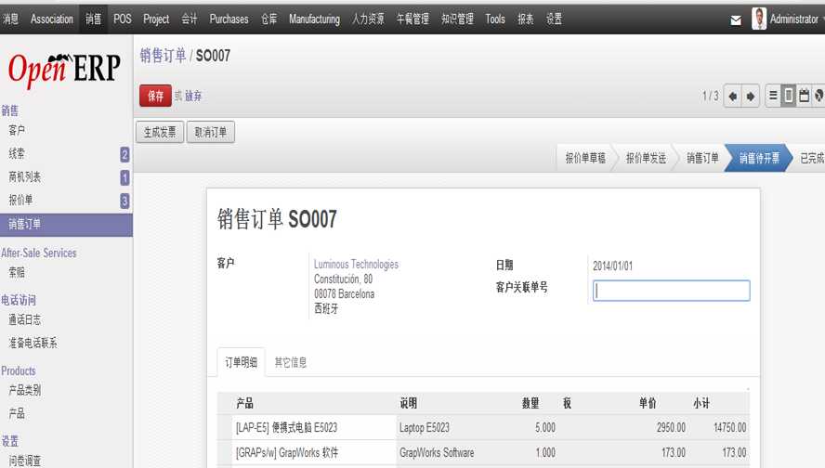Screen dimensions: 825x468
Task: Select the [LAP-E5] 便携式电脑 E5023 row
Action: [483, 427]
